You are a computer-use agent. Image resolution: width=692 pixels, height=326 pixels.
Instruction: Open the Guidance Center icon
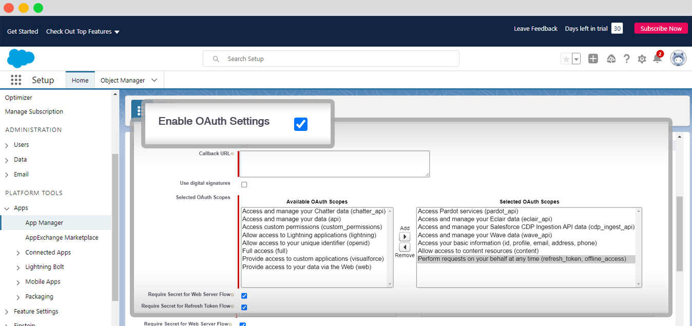(x=611, y=59)
